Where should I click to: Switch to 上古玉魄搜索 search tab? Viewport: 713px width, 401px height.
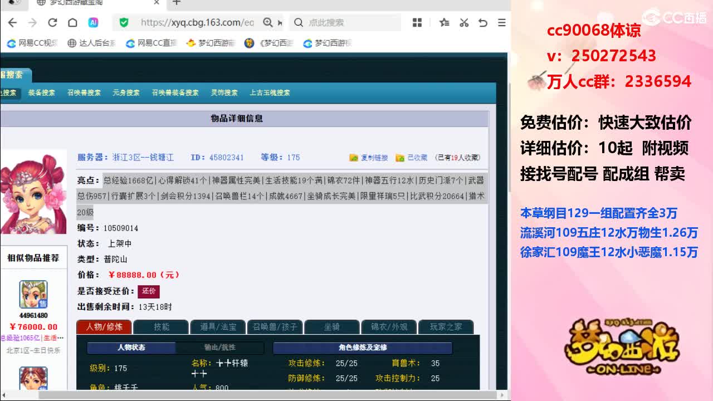click(x=270, y=93)
